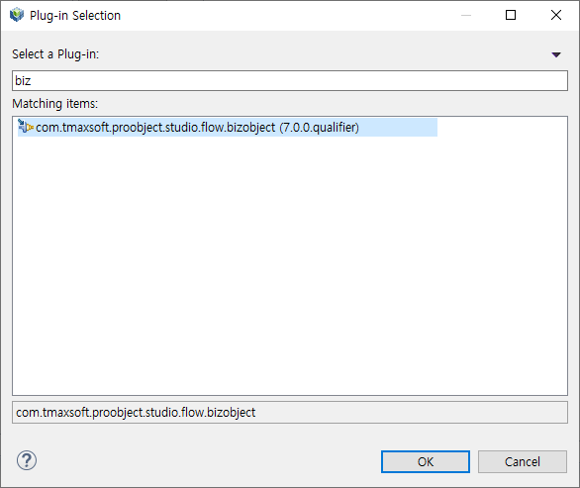The height and width of the screenshot is (488, 580).
Task: Maximize the Plug-in Selection dialog
Action: coord(511,15)
